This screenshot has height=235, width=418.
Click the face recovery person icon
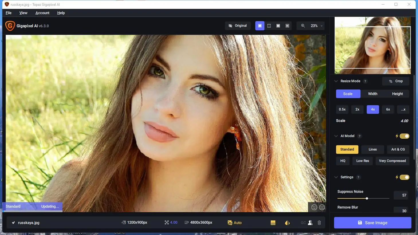[310, 223]
